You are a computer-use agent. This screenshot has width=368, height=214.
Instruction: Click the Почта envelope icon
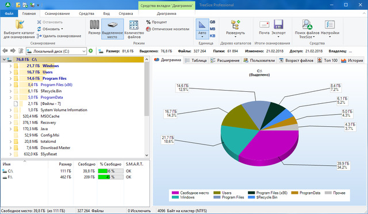click(264, 25)
